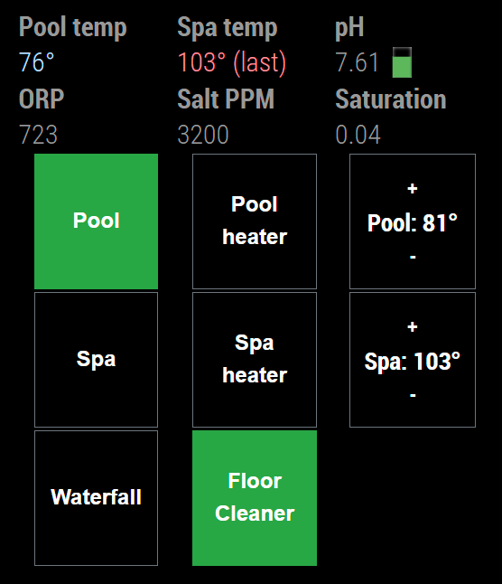Click the Saturation value 0.04
Screen dimensions: 502x584
[358, 135]
